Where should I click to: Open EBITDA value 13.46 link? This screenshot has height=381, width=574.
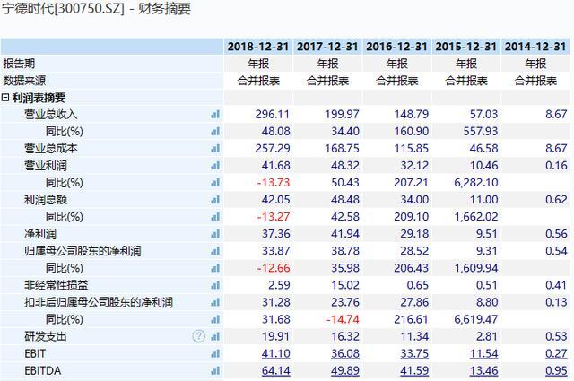pos(483,371)
